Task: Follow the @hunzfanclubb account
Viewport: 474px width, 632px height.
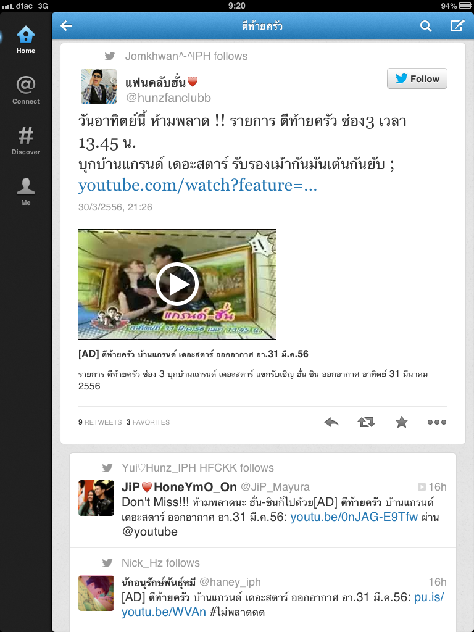Action: 417,78
